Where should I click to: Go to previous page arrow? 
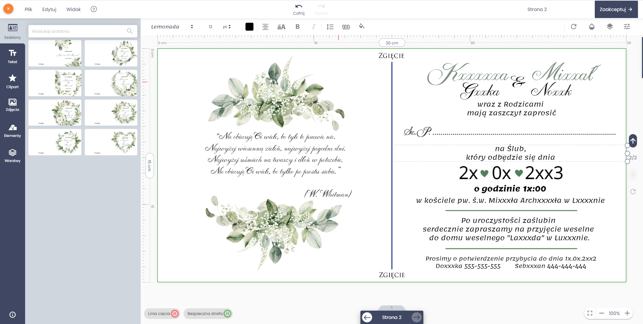coord(367,317)
